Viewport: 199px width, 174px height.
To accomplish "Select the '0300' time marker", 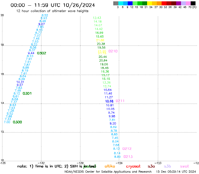I will pos(17,122).
